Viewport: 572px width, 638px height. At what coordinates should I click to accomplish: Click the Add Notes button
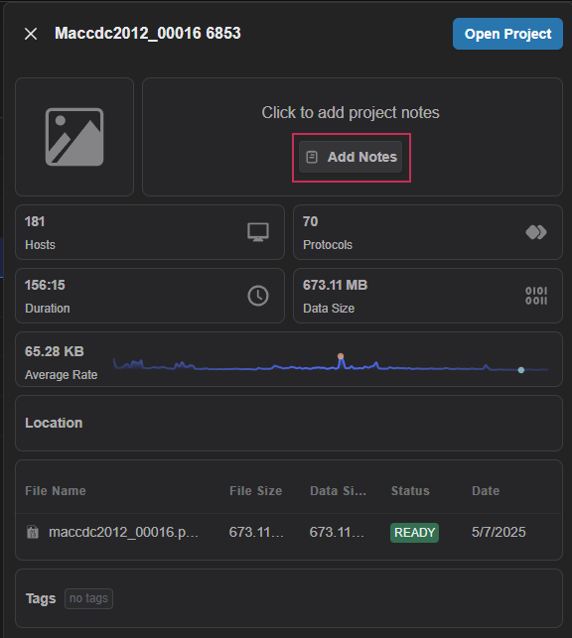pyautogui.click(x=351, y=157)
